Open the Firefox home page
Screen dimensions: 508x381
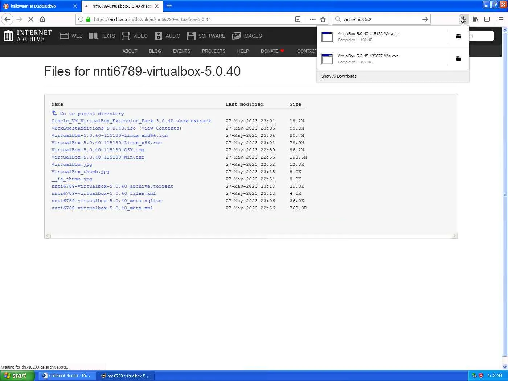pyautogui.click(x=42, y=19)
